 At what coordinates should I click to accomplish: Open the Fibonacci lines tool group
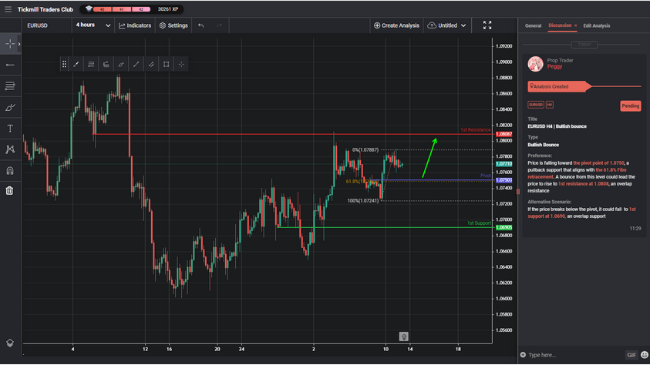(x=10, y=86)
